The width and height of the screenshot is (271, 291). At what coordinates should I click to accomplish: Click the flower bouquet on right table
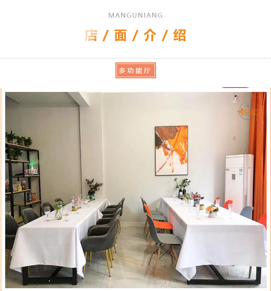click(x=212, y=210)
